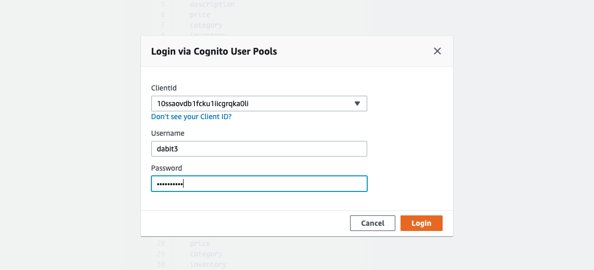The image size is (594, 270).
Task: Click "inventory" on line 30 of the code
Action: [208, 264]
